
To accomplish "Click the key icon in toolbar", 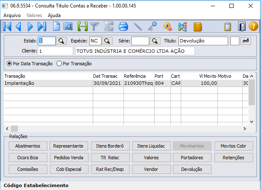I will [x=153, y=27].
